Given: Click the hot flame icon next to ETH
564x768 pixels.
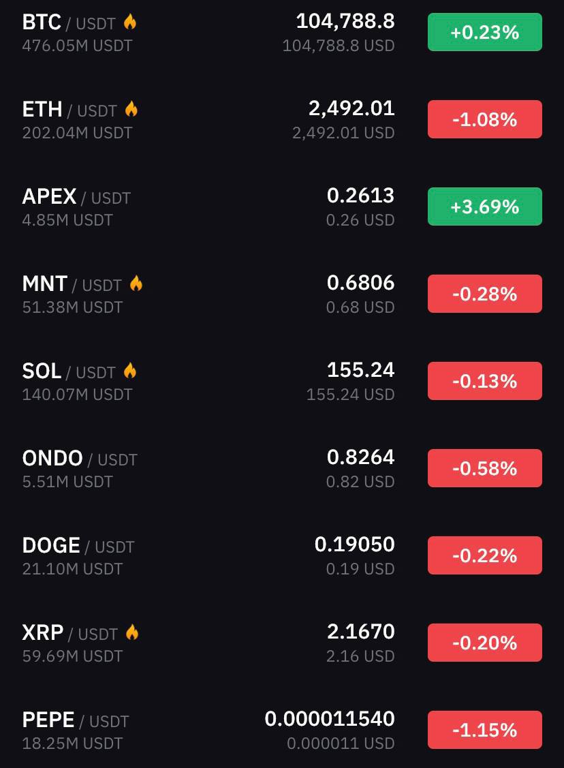Looking at the screenshot, I should tap(131, 110).
